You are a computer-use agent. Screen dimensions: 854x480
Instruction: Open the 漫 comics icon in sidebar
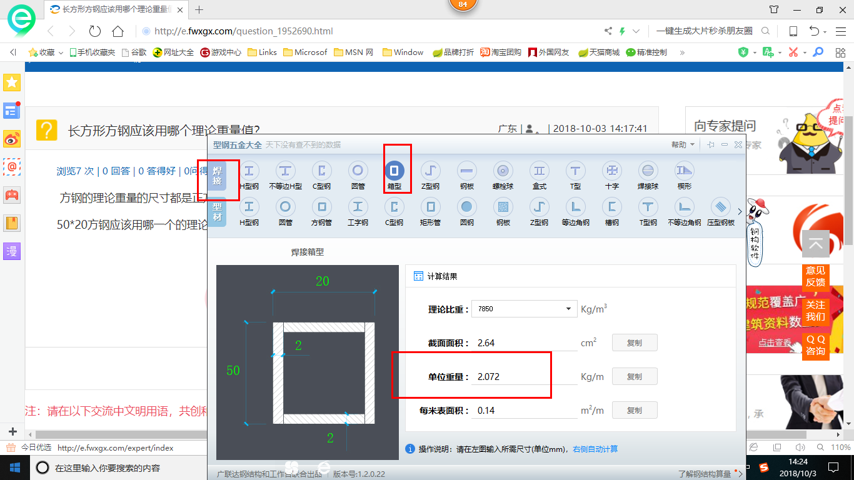click(12, 251)
